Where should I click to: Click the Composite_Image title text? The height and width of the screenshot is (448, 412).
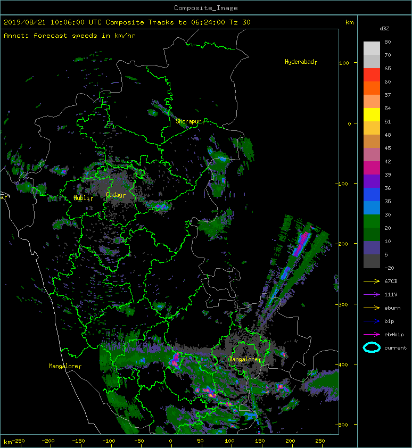click(x=206, y=8)
